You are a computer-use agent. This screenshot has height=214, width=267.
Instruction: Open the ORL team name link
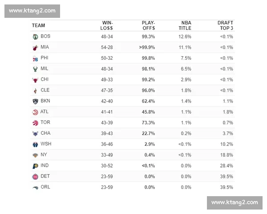(x=45, y=187)
